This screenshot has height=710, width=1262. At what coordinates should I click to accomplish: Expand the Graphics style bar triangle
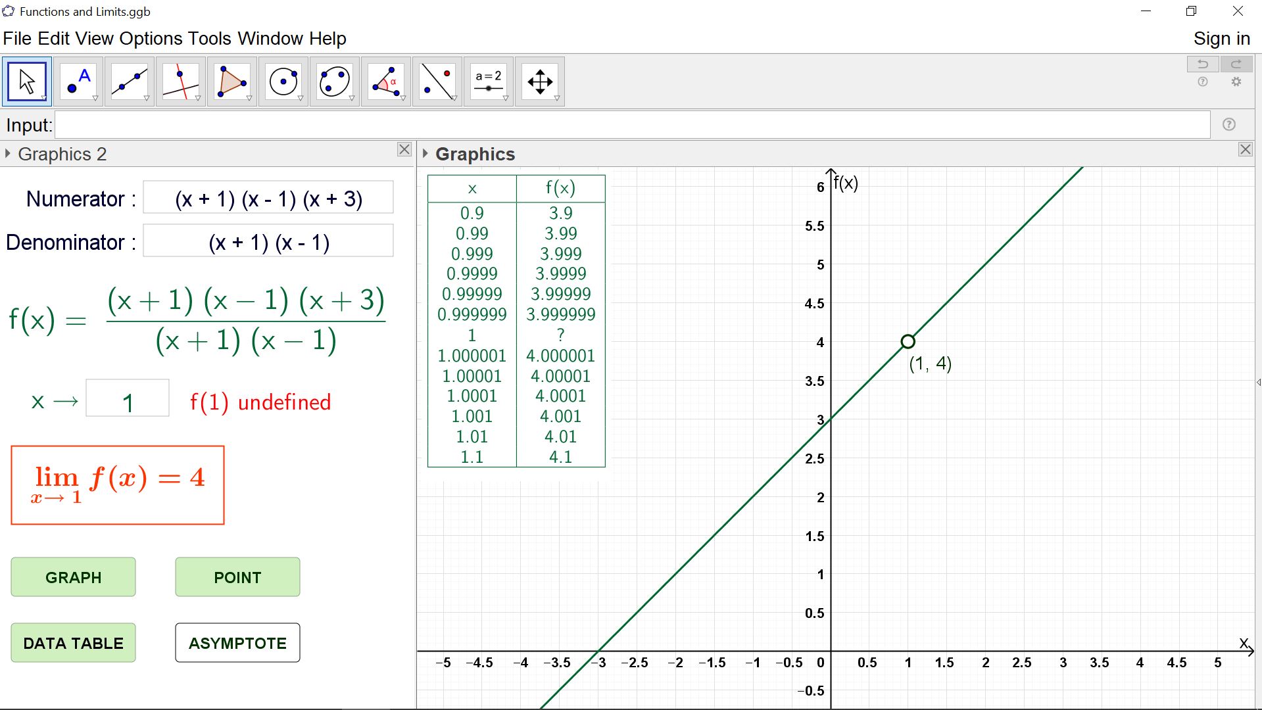click(425, 154)
